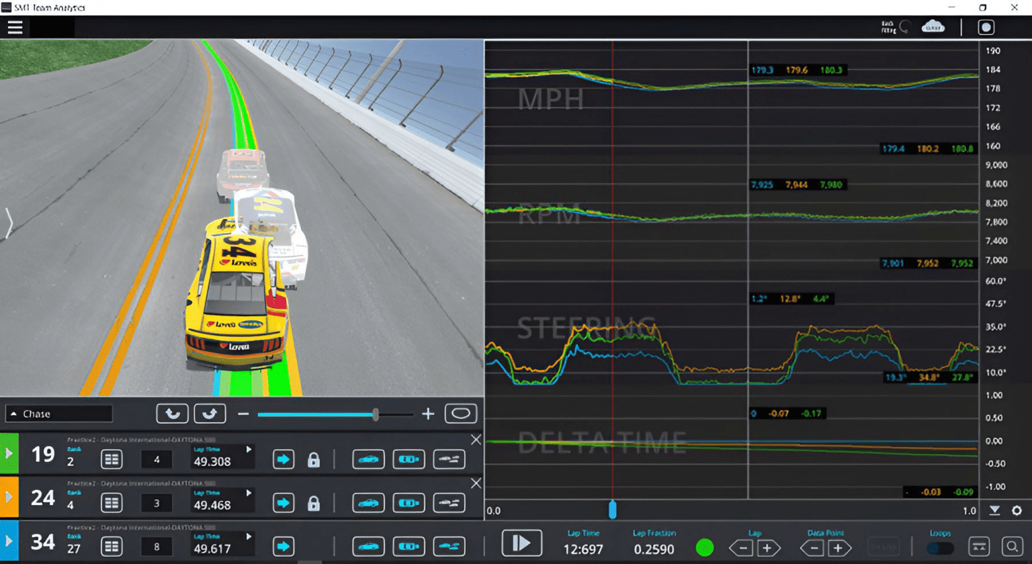Rotate camera view clockwise
This screenshot has height=564, width=1032.
(210, 414)
